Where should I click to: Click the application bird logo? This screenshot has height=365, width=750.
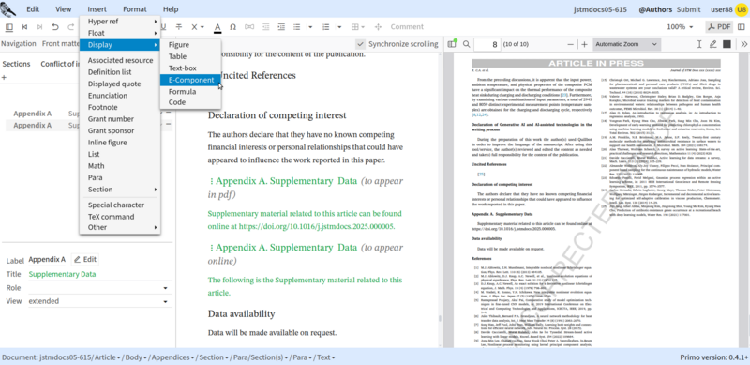(x=8, y=8)
